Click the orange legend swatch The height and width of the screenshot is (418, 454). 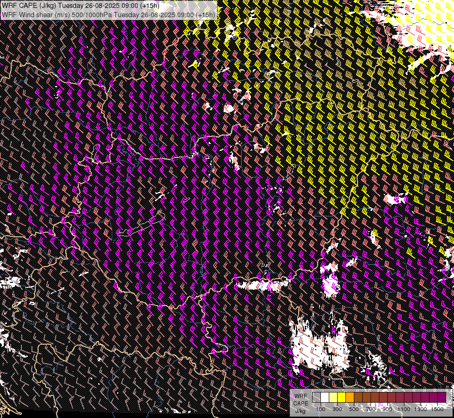[350, 397]
